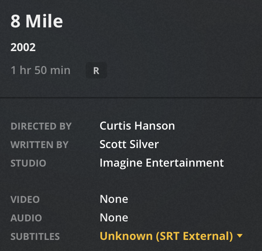Click the word Mile in the title
Viewport: 262px width, 251px height.
pyautogui.click(x=44, y=21)
